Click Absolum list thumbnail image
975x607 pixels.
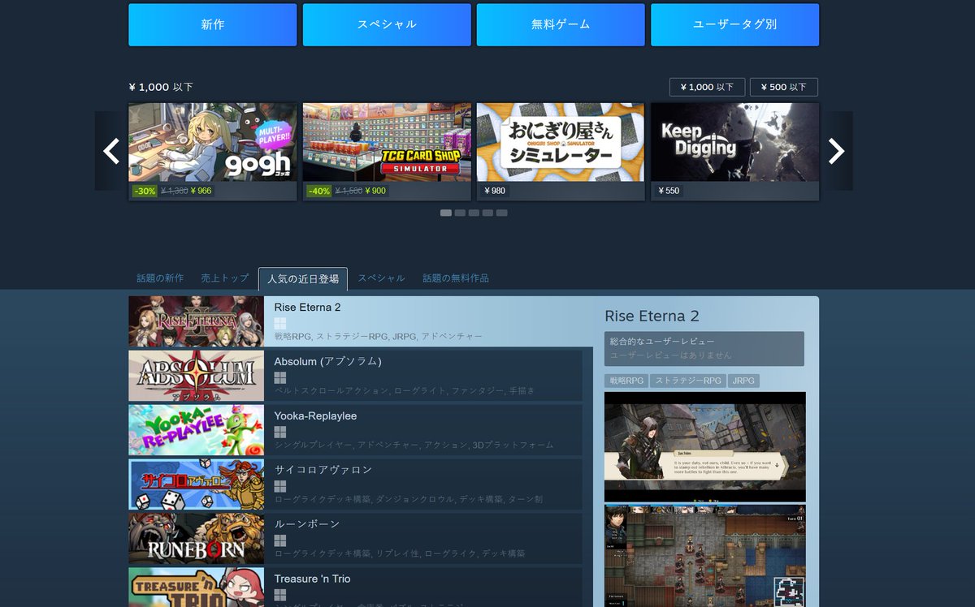pos(196,376)
